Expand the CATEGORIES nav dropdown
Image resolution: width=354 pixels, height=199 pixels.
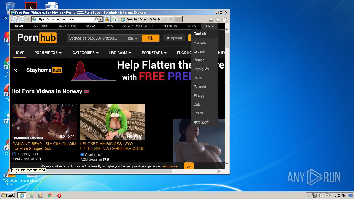point(85,53)
